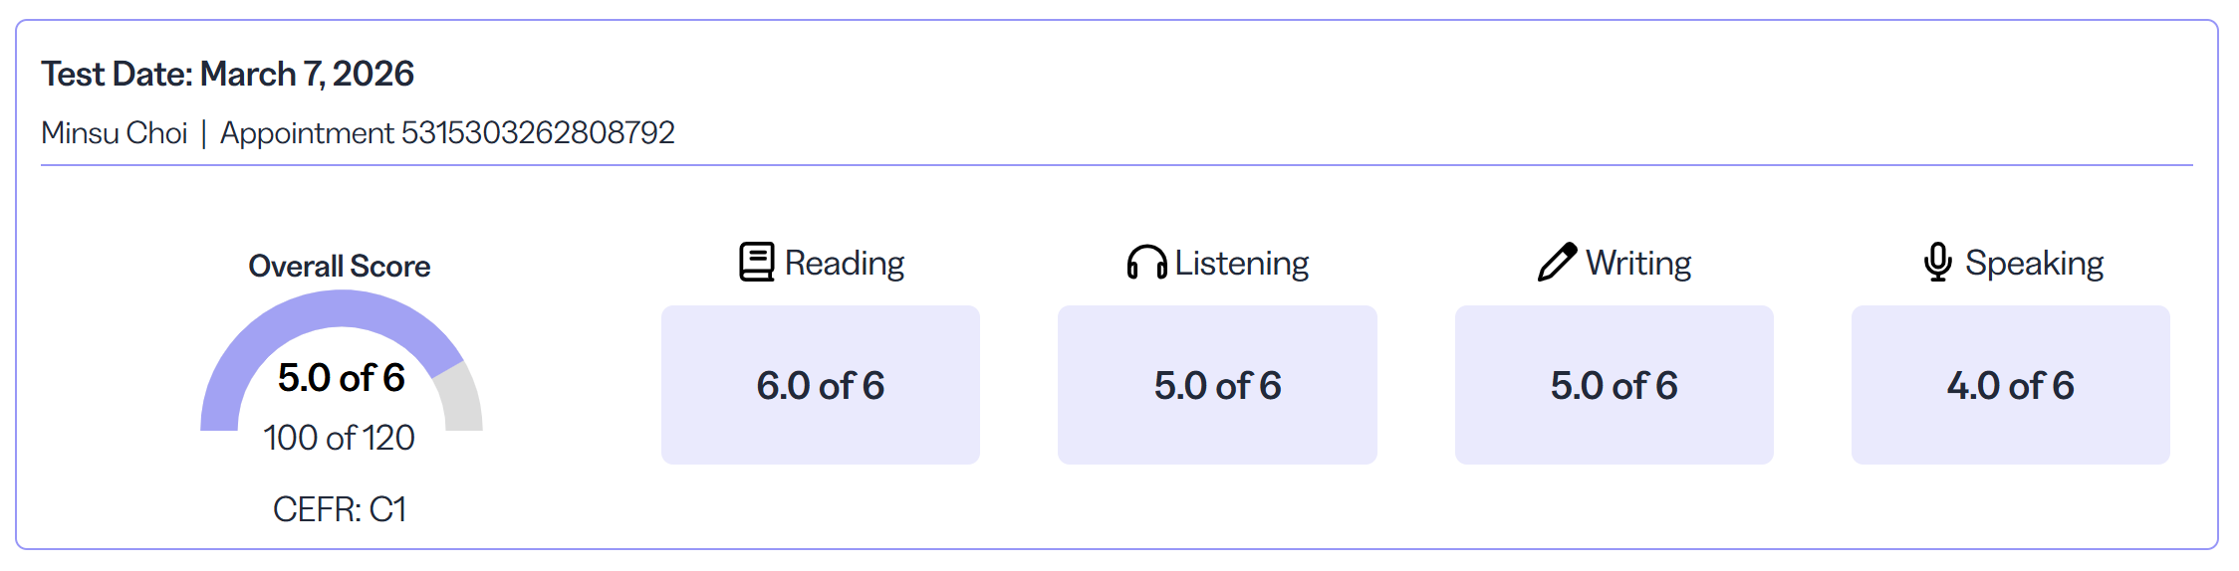Screen dimensions: 2239x571
Task: Select the Listening 5.0 of 6 score card
Action: tap(1217, 385)
